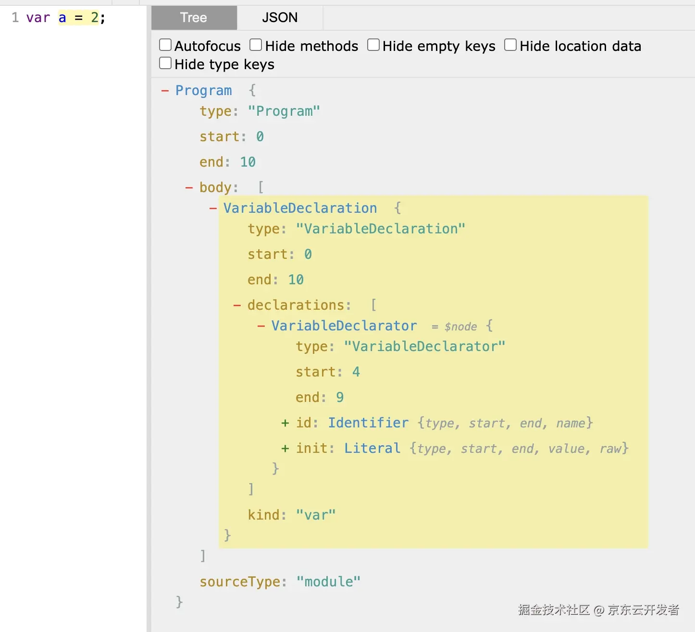Collapse the VariableDeclaration node

click(x=213, y=208)
